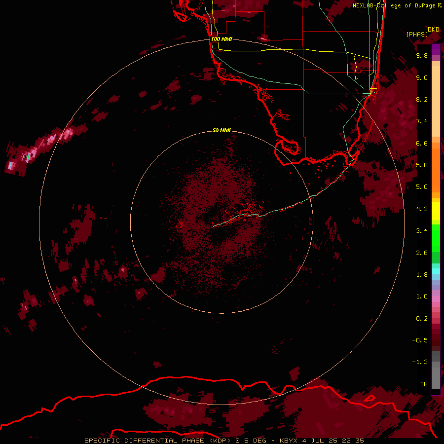Click the KBYX station identifier

coord(288,441)
